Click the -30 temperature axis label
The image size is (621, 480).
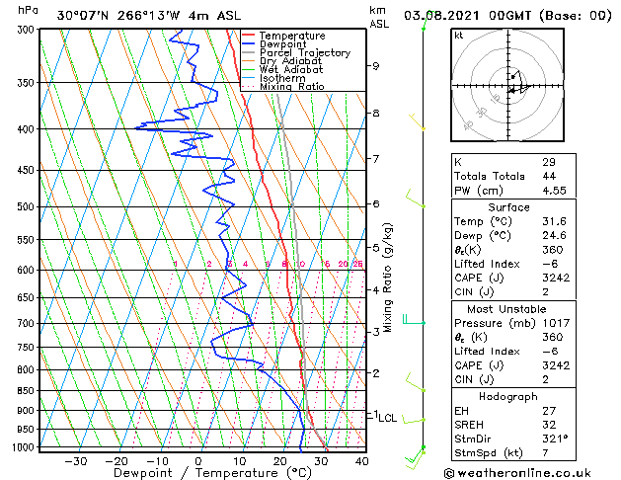click(x=76, y=461)
